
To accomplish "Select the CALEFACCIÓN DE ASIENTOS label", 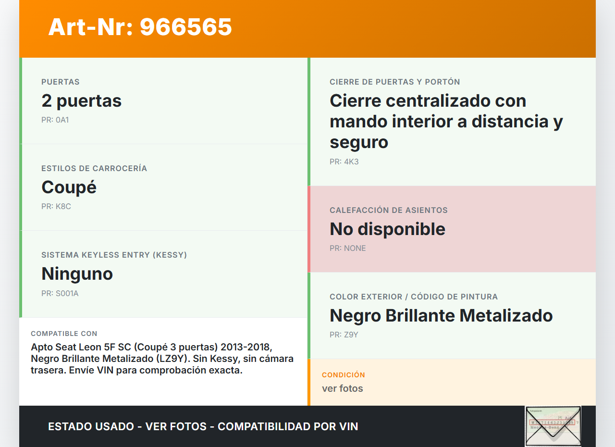I will (389, 210).
